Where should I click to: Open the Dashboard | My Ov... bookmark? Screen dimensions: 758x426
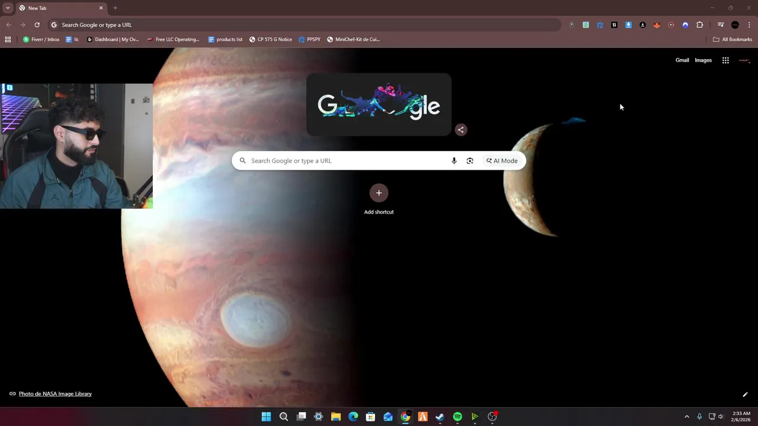pos(113,40)
